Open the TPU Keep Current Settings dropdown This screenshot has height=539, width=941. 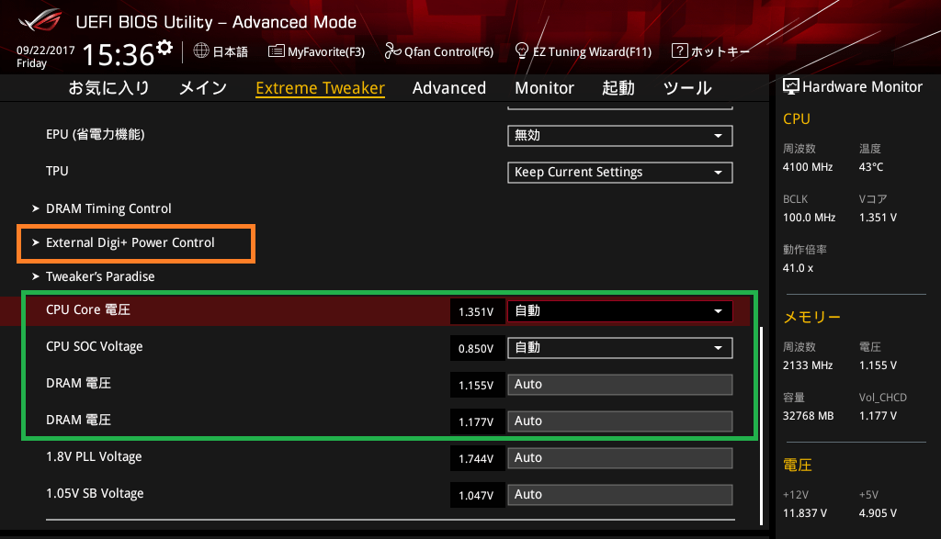click(620, 173)
